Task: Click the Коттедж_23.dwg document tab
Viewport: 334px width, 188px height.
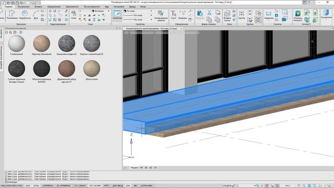Action: [152, 28]
